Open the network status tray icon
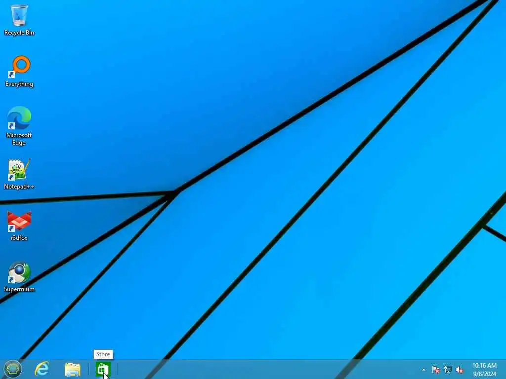The height and width of the screenshot is (379, 506). pos(448,370)
